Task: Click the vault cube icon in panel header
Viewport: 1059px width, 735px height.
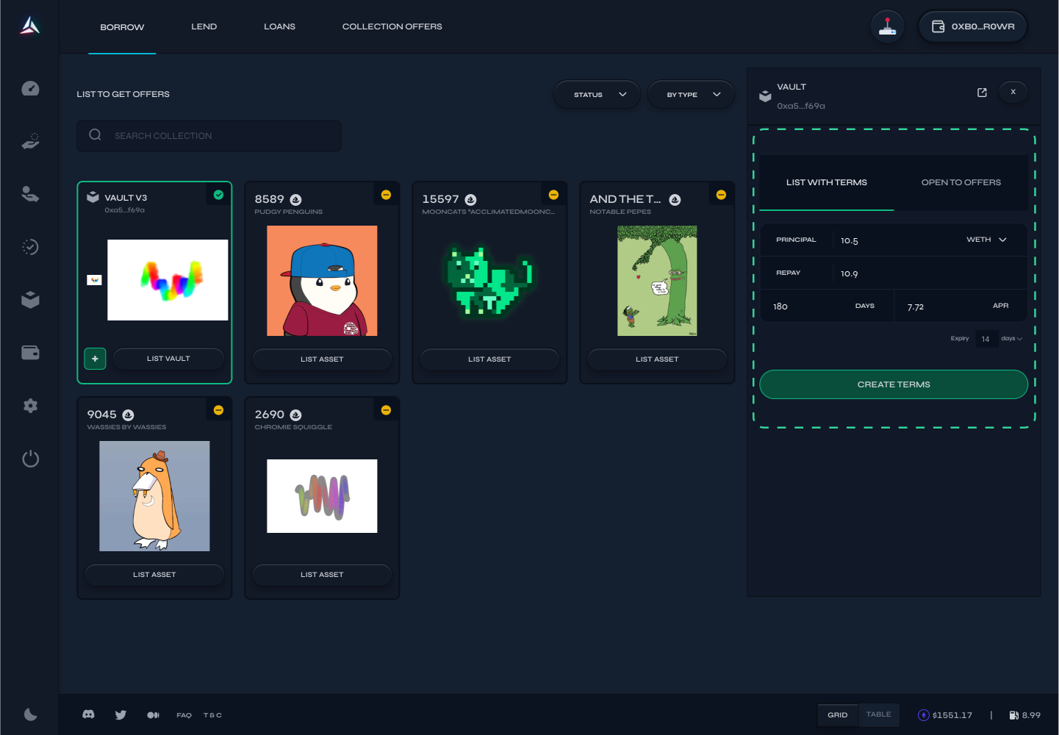Action: 765,96
